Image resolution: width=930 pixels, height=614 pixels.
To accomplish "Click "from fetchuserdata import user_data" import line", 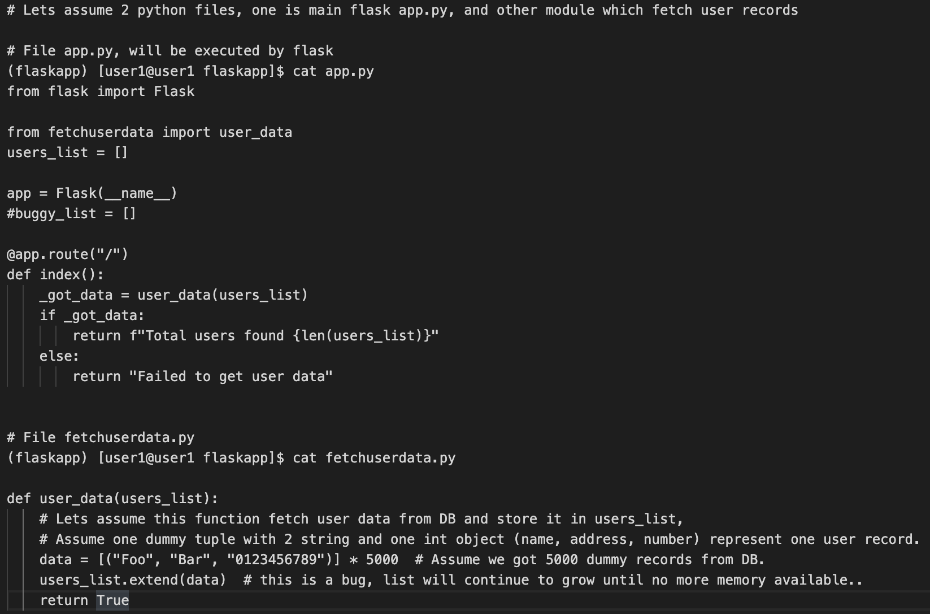I will tap(149, 132).
